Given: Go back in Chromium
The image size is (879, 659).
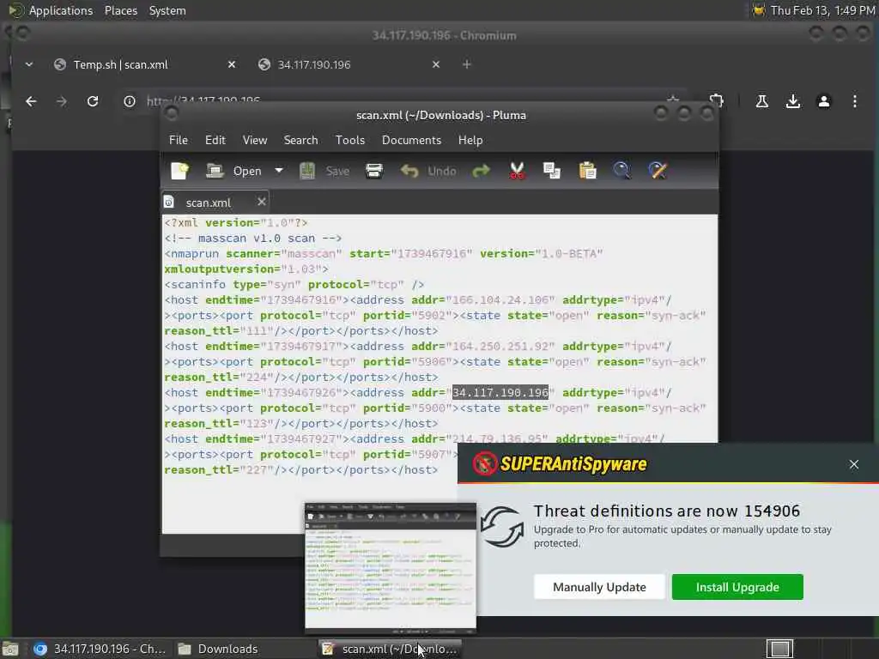Looking at the screenshot, I should pos(31,101).
